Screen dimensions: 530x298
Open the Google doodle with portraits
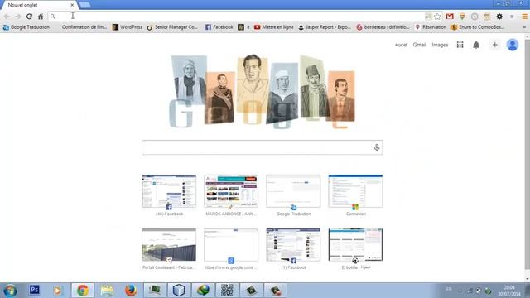pos(262,92)
